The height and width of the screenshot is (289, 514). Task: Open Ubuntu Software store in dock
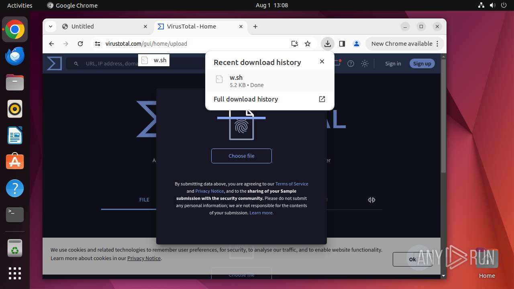pos(15,162)
